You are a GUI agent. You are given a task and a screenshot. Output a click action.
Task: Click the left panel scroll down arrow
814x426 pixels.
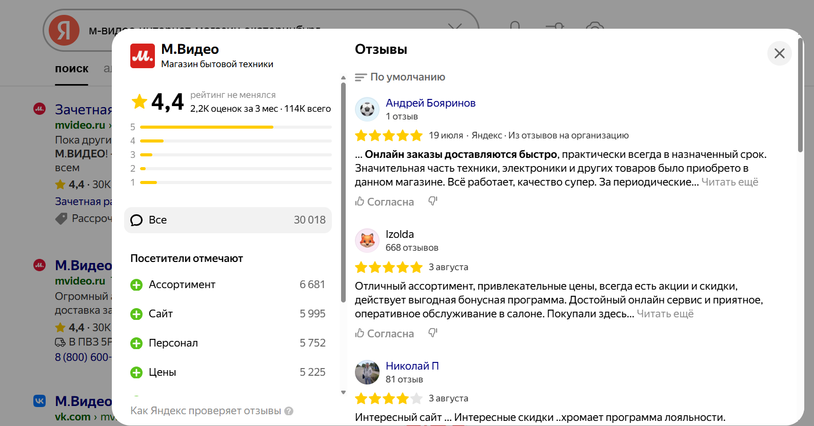343,393
